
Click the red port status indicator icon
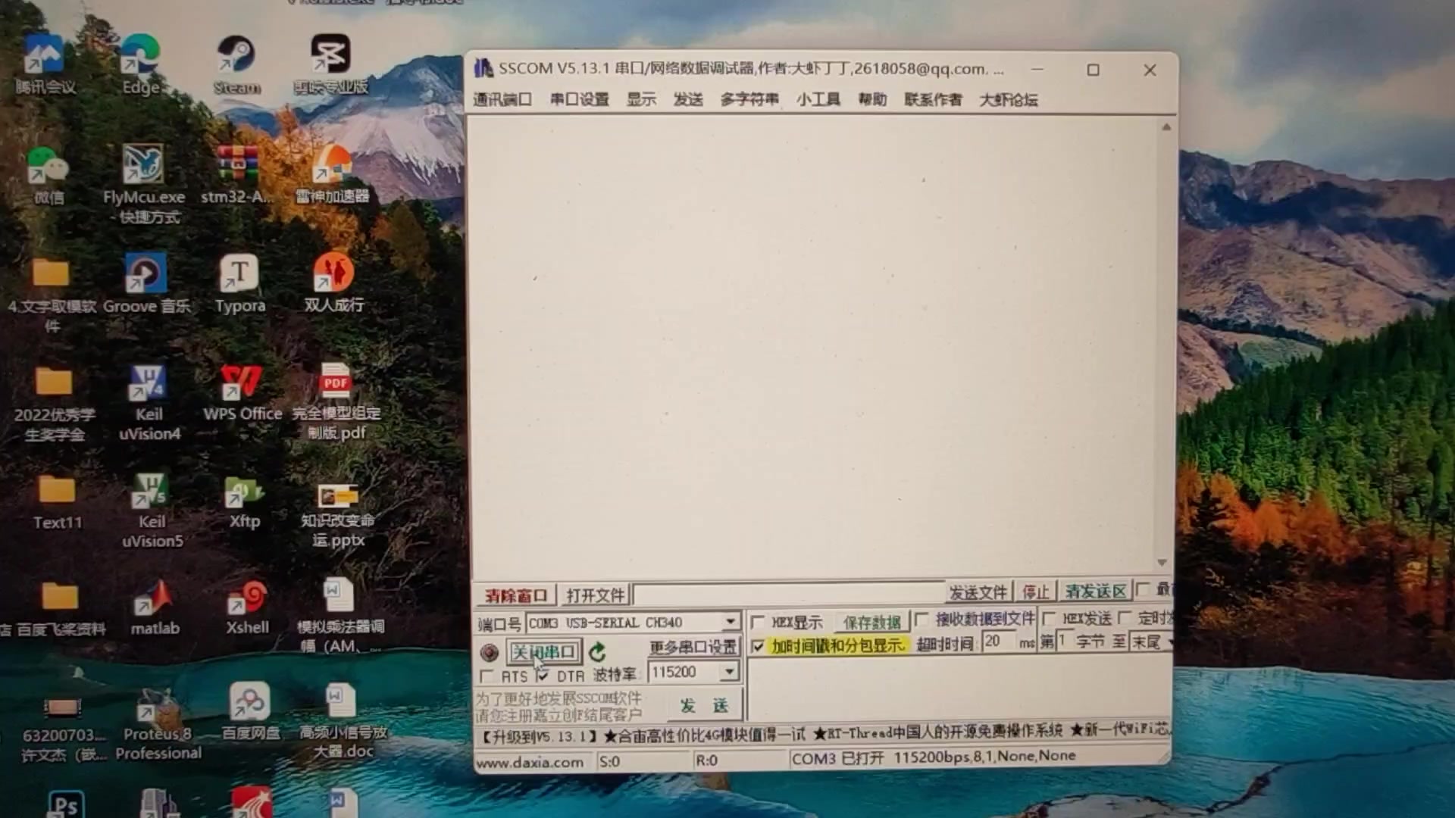[x=490, y=652]
